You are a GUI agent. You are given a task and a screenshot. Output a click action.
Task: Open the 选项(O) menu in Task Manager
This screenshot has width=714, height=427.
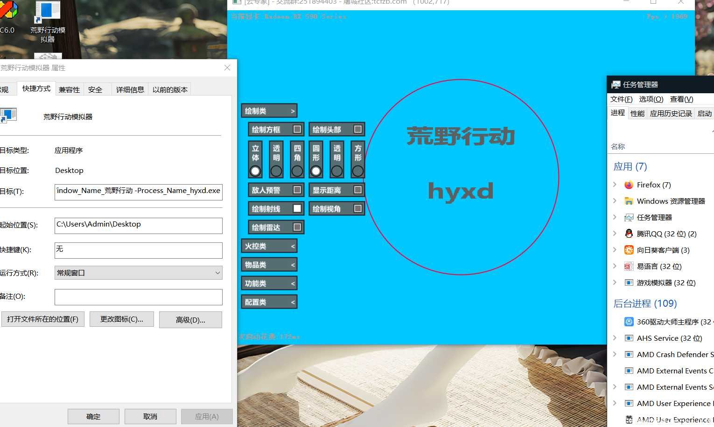click(651, 99)
